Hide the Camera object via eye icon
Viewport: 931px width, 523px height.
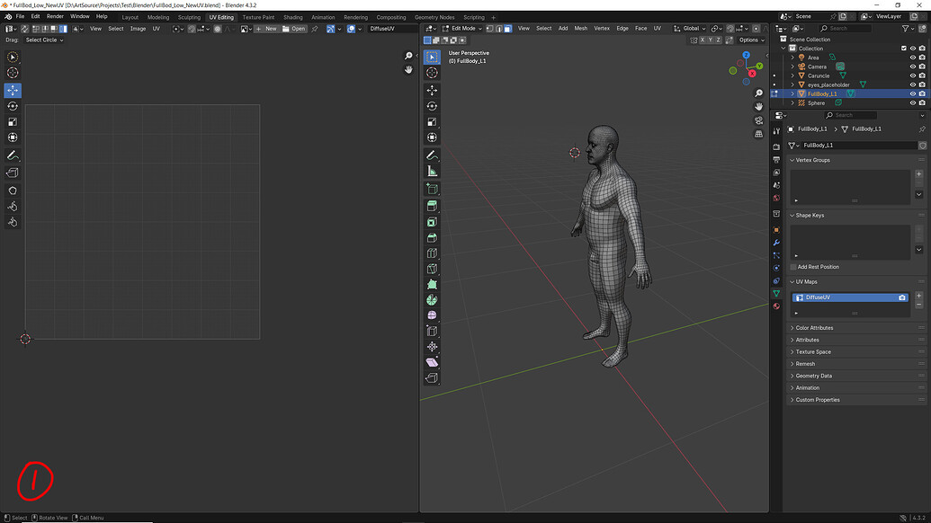[x=913, y=66]
